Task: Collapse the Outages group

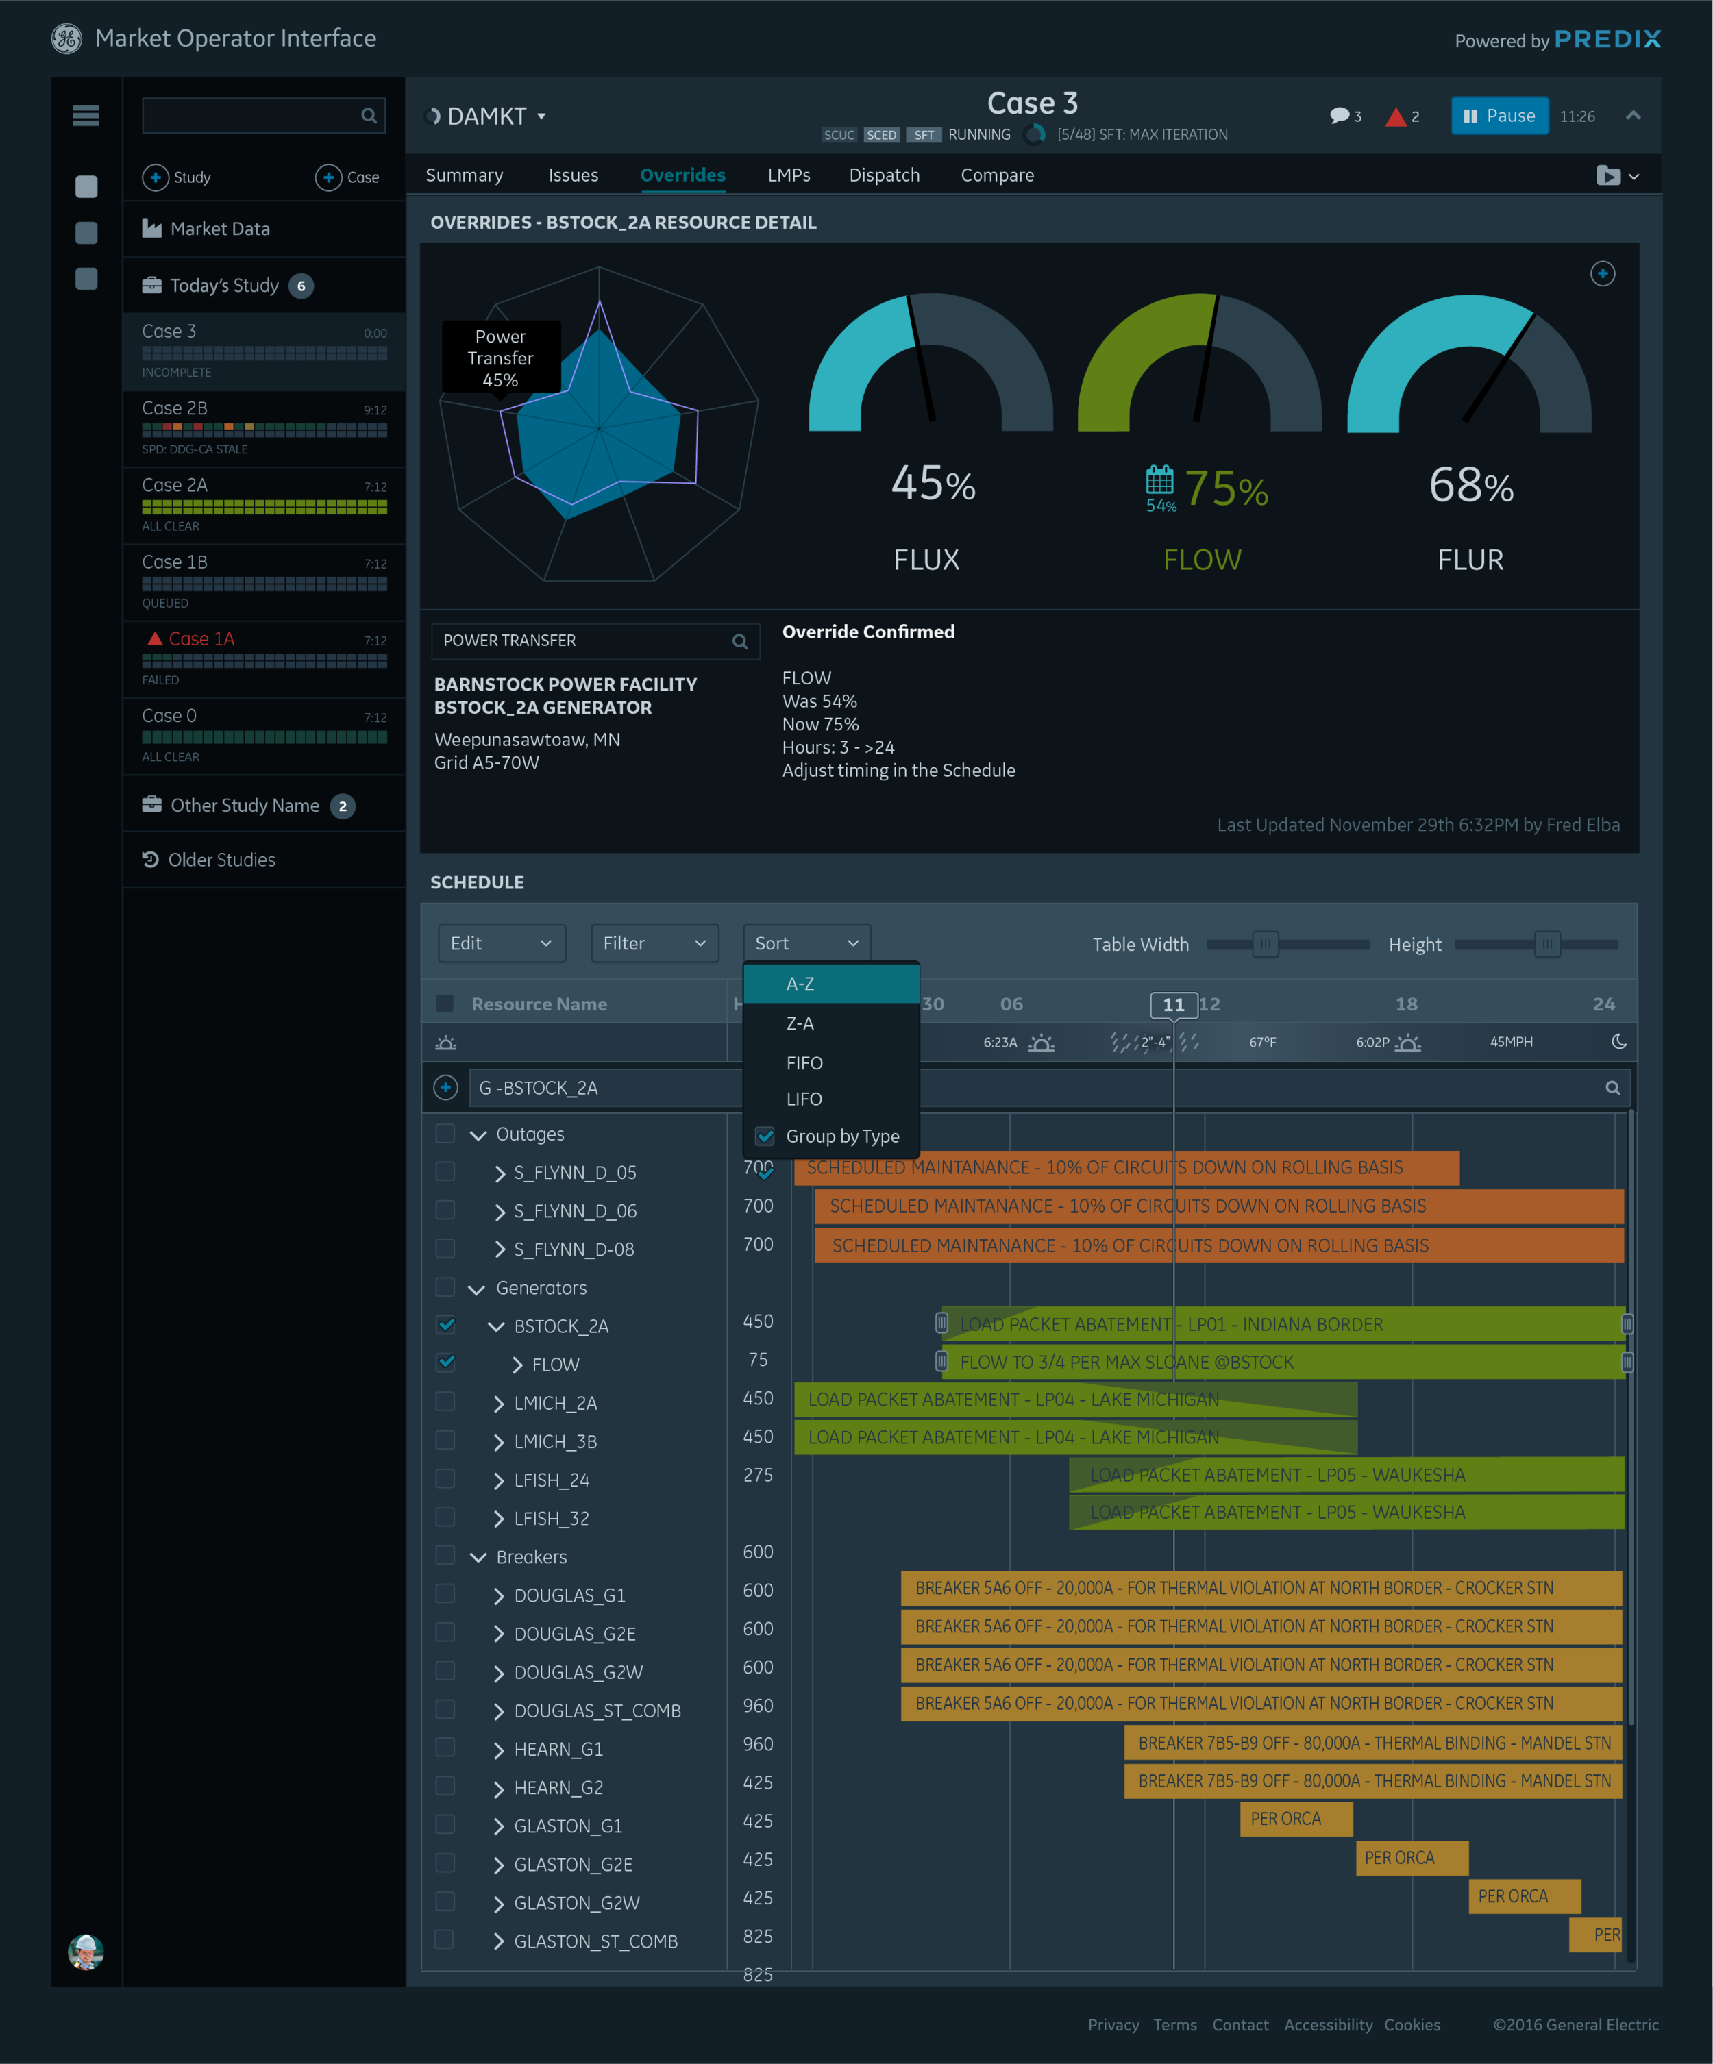Action: click(x=479, y=1135)
